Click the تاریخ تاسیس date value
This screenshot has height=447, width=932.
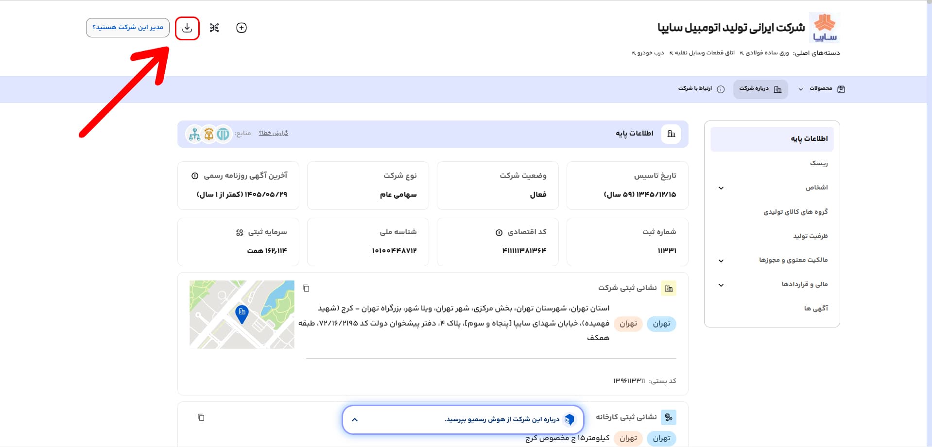coord(640,195)
